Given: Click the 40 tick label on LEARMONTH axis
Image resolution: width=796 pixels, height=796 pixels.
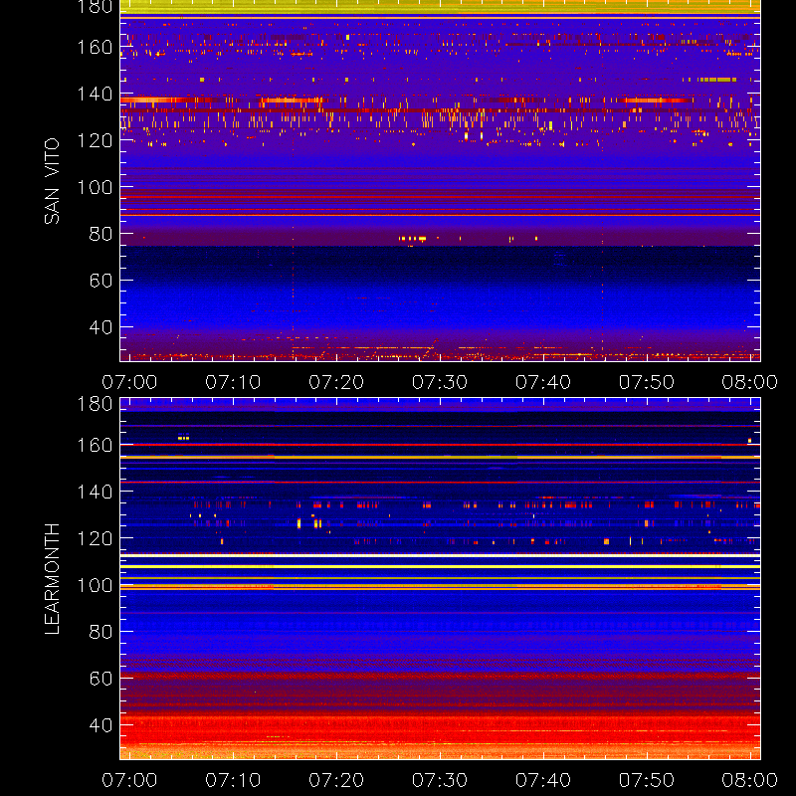Looking at the screenshot, I should point(100,725).
